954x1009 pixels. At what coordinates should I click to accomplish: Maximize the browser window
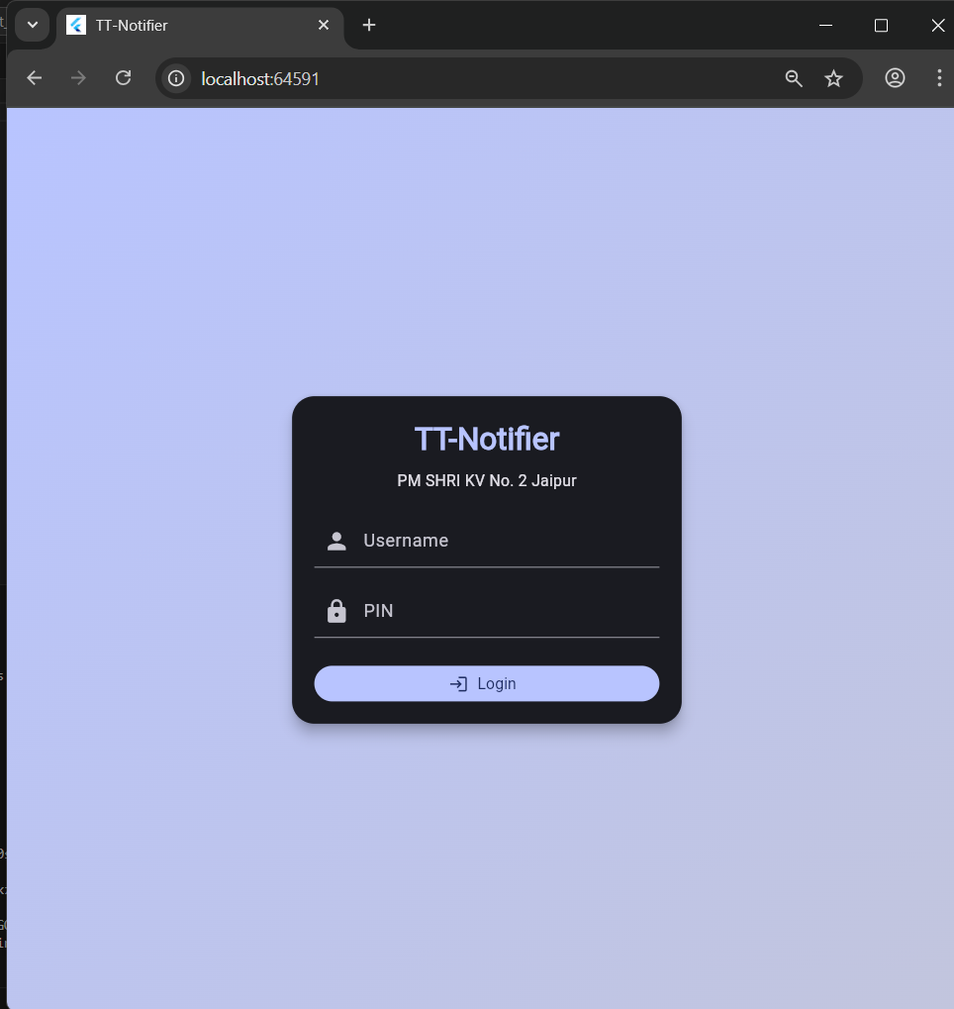(x=881, y=26)
